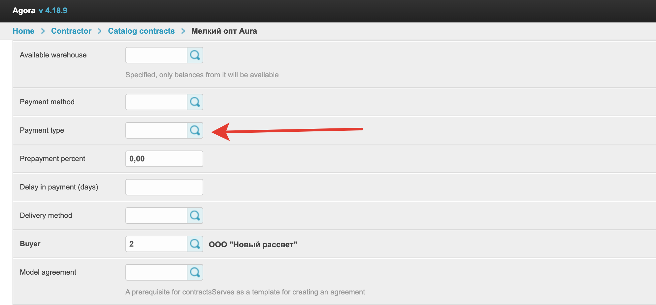Click the Delay in payment (days) field
This screenshot has width=656, height=305.
pos(164,187)
